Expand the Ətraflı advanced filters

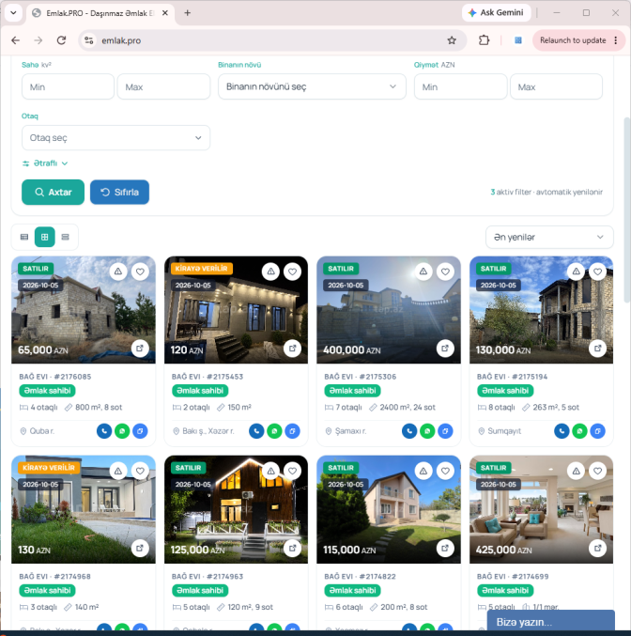[45, 163]
